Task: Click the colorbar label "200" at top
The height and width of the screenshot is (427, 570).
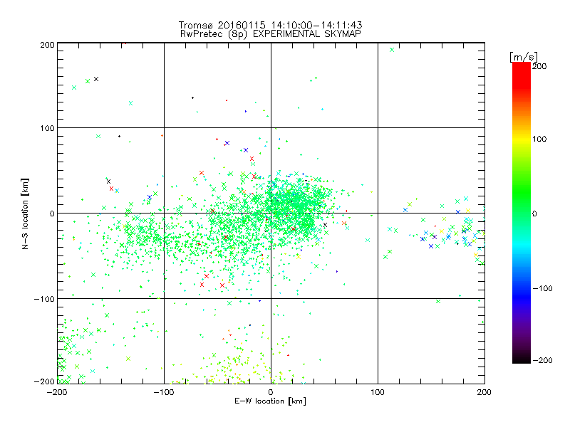Action: (x=539, y=66)
